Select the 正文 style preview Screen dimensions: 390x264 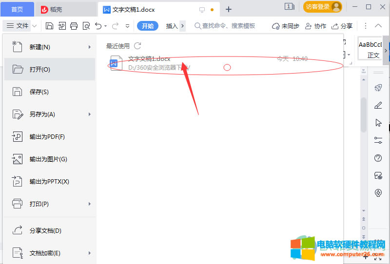tap(370, 49)
